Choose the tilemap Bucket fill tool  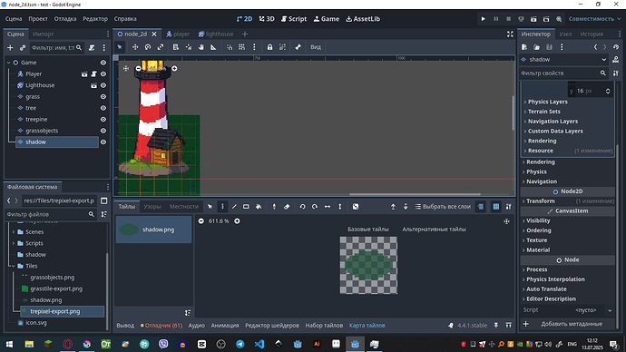point(259,207)
